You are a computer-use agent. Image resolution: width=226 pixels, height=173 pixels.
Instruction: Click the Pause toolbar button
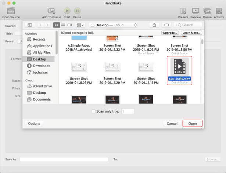[78, 11]
